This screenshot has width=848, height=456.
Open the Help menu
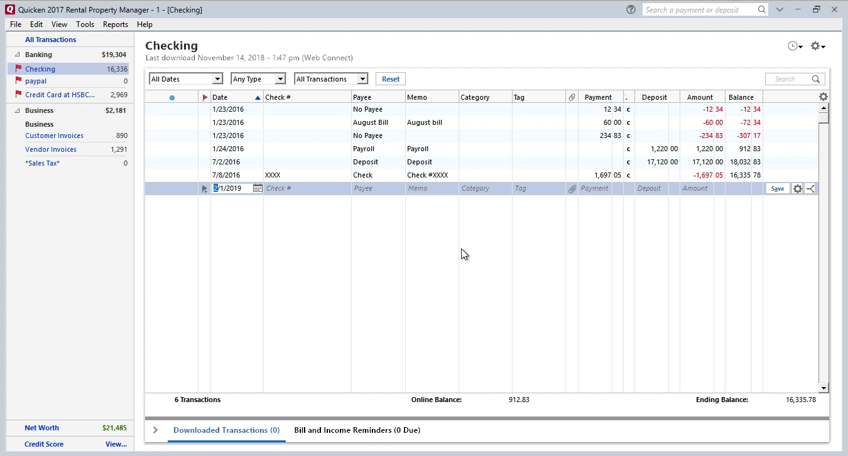(x=144, y=24)
